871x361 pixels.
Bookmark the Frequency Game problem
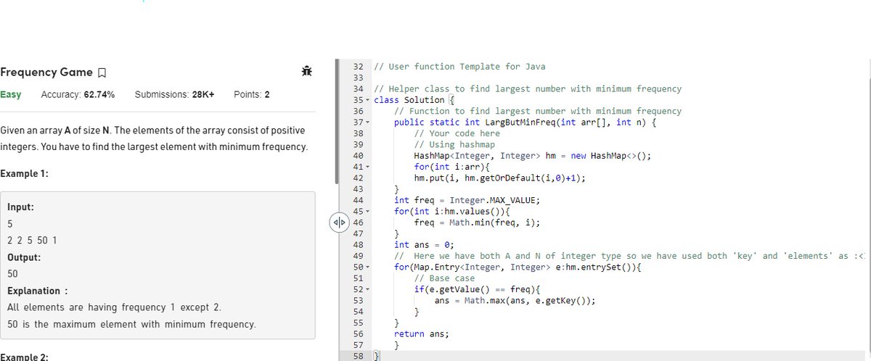[102, 72]
